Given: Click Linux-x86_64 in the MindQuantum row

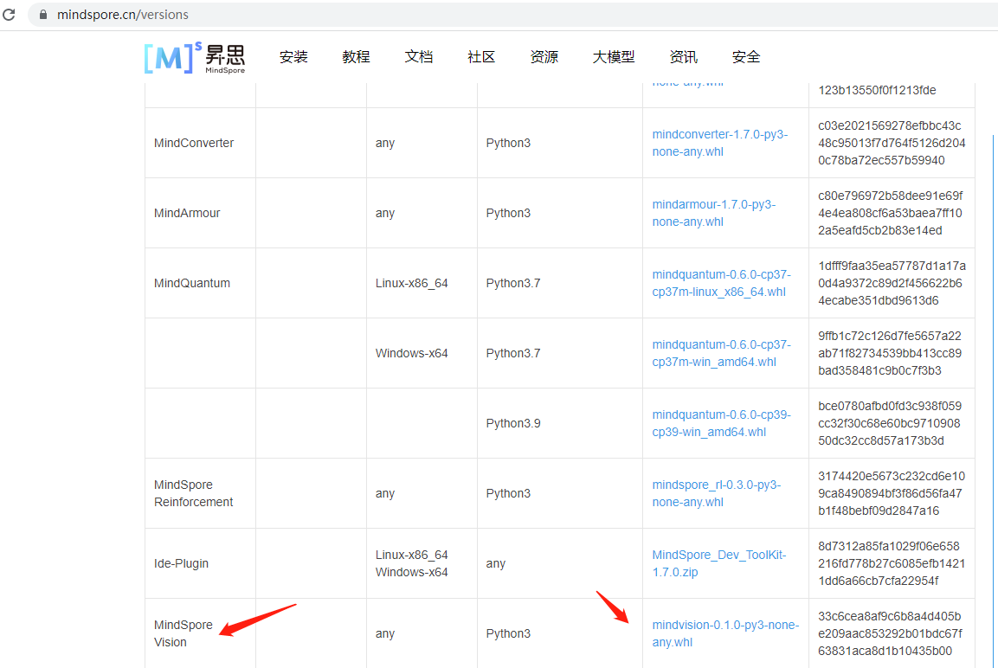Looking at the screenshot, I should (411, 283).
